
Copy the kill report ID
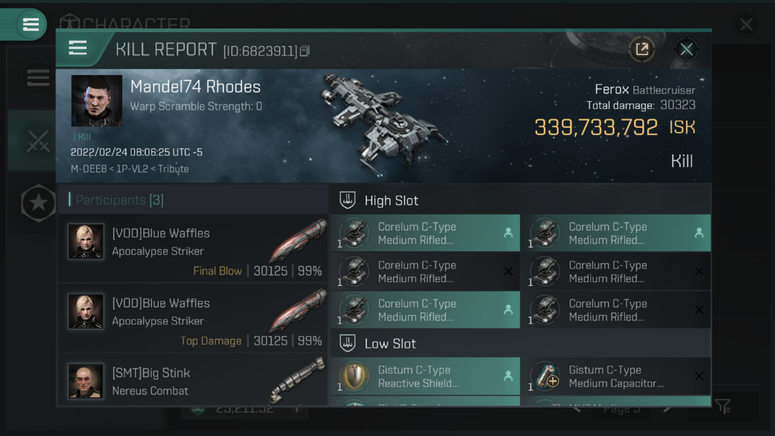[305, 51]
